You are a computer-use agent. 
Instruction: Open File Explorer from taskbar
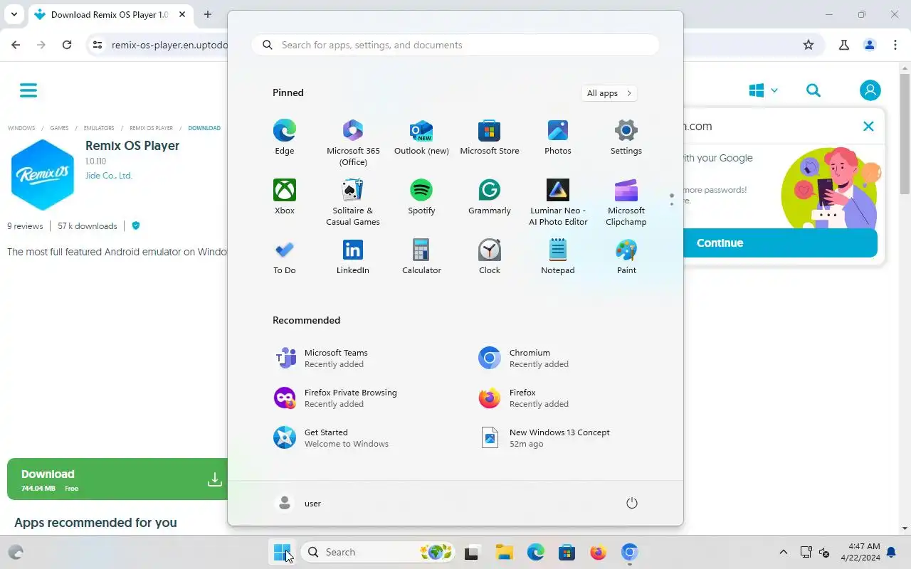[504, 552]
